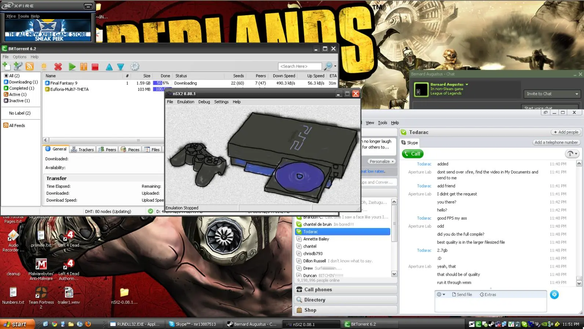Click the Skype send message blue icon
Viewport: 584px width, 329px height.
554,294
